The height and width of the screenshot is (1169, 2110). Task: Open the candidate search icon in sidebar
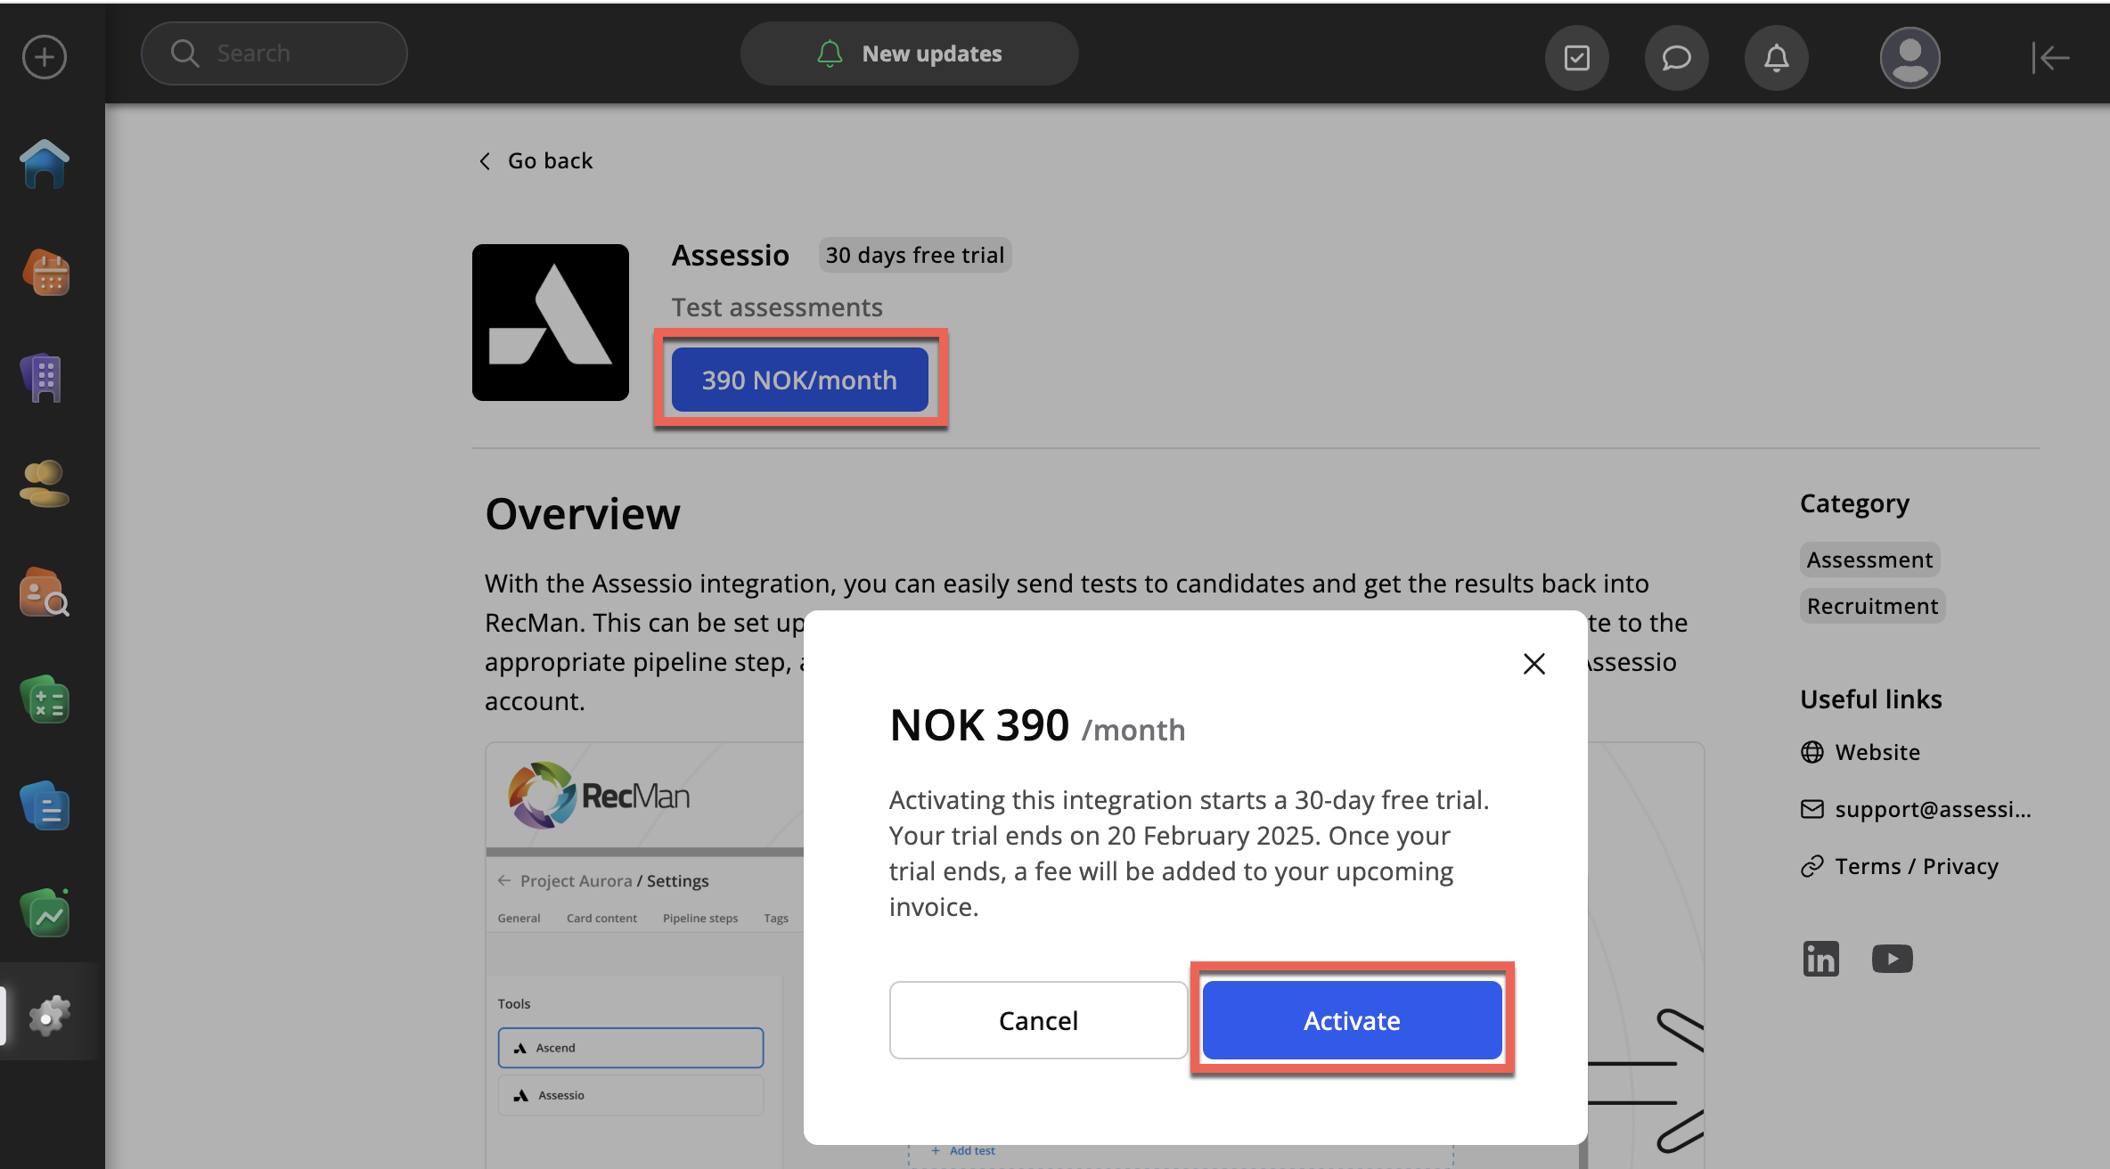[x=45, y=593]
